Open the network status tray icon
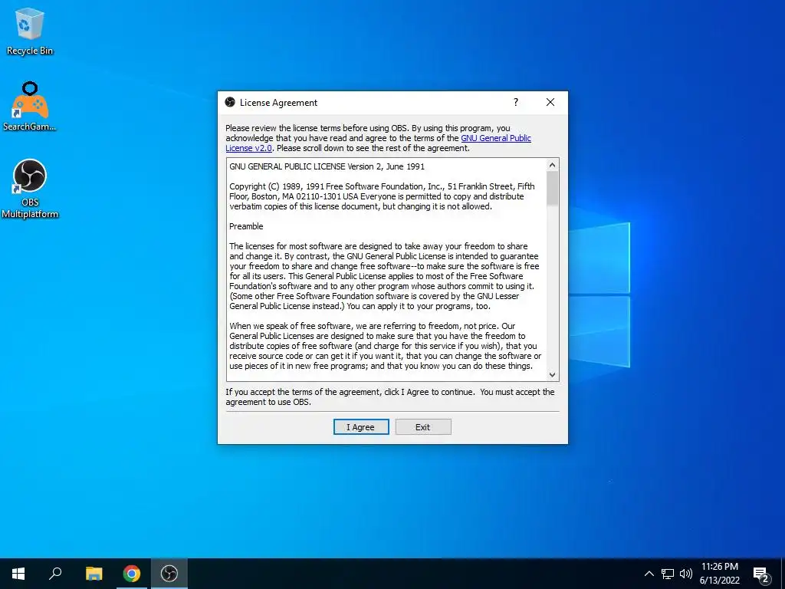 click(668, 574)
